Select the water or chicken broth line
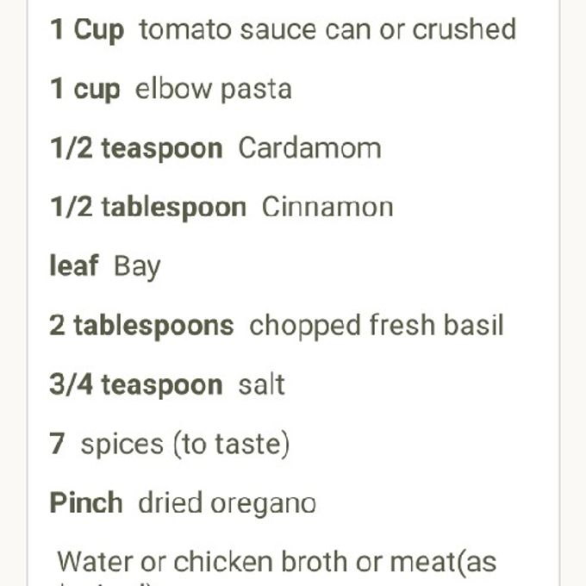 tap(277, 562)
